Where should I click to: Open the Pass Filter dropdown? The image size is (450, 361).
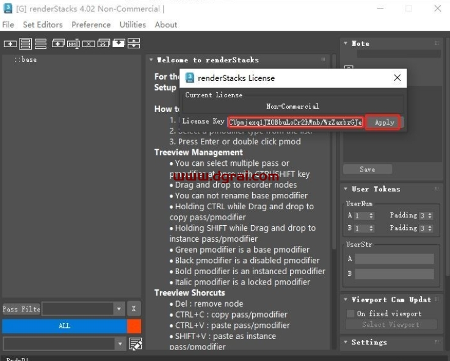coord(119,308)
